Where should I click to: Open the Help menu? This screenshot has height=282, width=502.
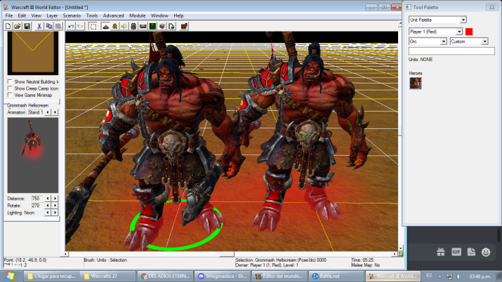(178, 15)
